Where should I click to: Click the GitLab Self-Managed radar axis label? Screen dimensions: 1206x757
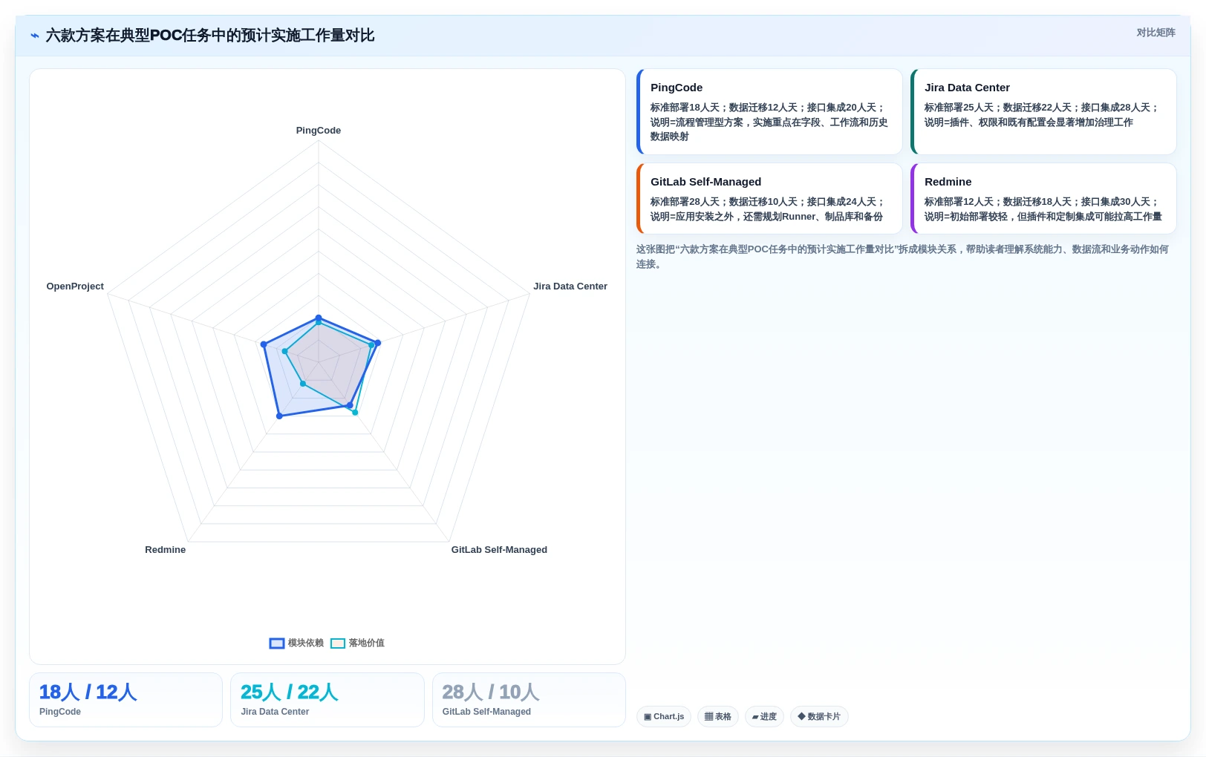coord(499,550)
